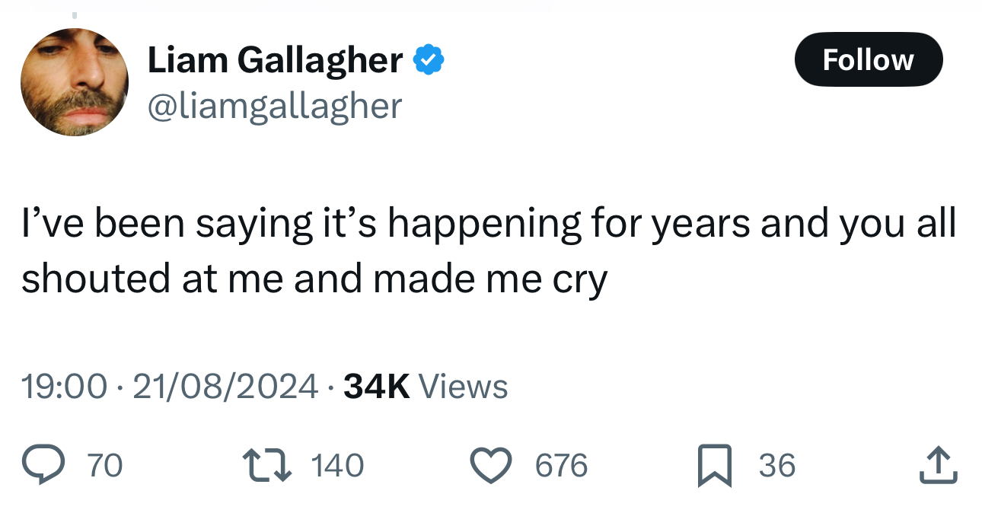Image resolution: width=982 pixels, height=513 pixels.
Task: Open the share upload arrow icon
Action: pyautogui.click(x=938, y=465)
